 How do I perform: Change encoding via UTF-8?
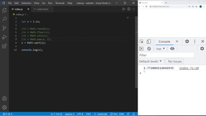coord(80,114)
